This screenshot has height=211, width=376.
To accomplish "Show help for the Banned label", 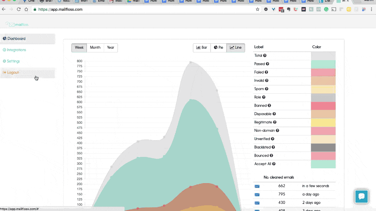I will click(269, 105).
